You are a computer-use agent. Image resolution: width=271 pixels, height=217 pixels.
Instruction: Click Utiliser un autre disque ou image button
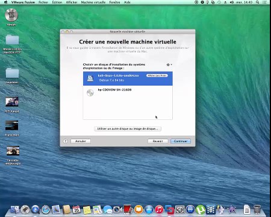pos(128,128)
